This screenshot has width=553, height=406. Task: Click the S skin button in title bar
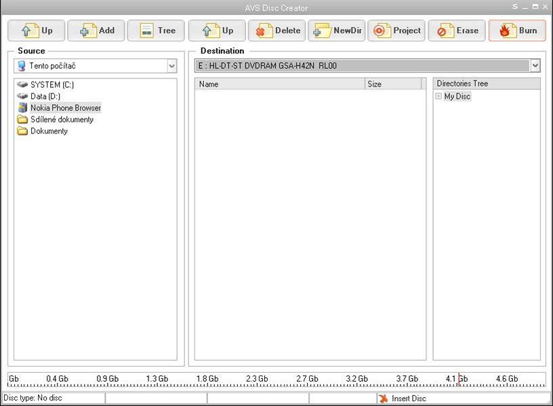[515, 7]
